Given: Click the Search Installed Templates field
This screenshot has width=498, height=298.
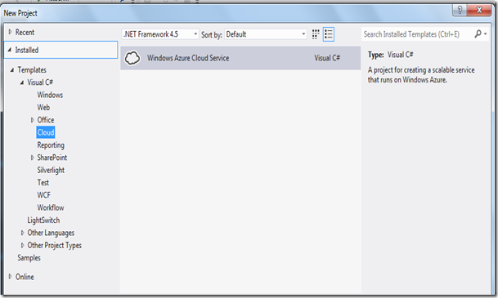Looking at the screenshot, I should click(x=417, y=34).
